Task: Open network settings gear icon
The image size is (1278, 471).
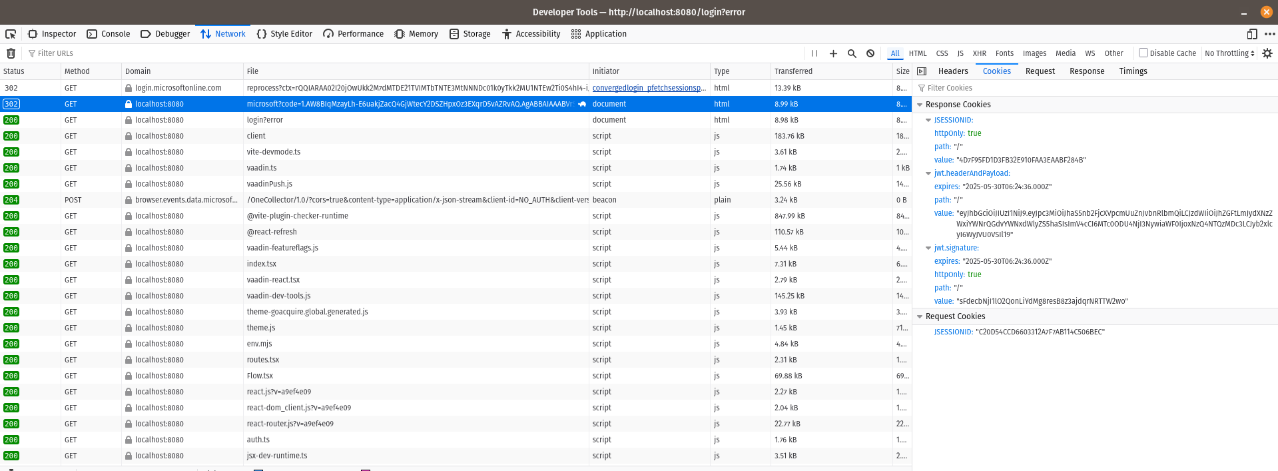Action: [1267, 53]
